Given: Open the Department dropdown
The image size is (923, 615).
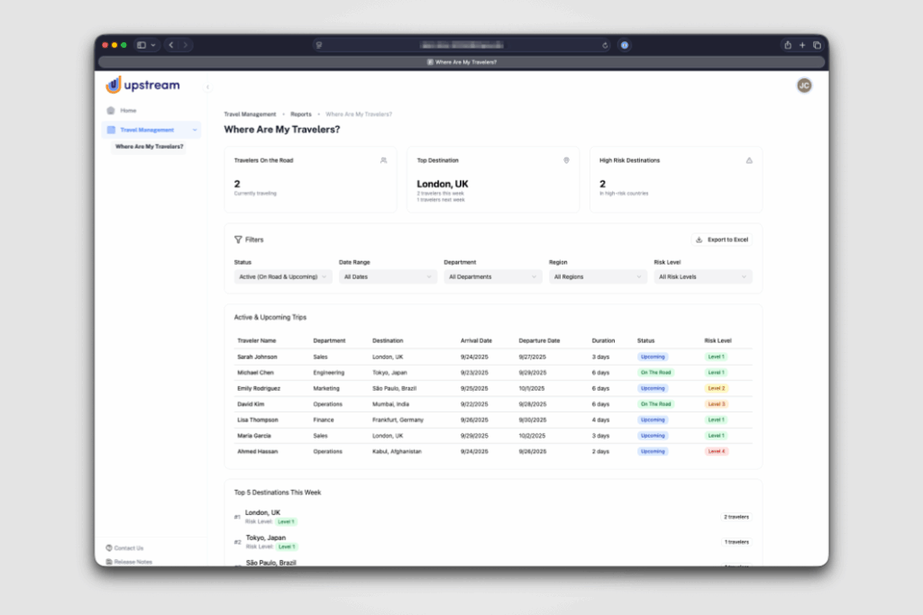Looking at the screenshot, I should point(493,277).
